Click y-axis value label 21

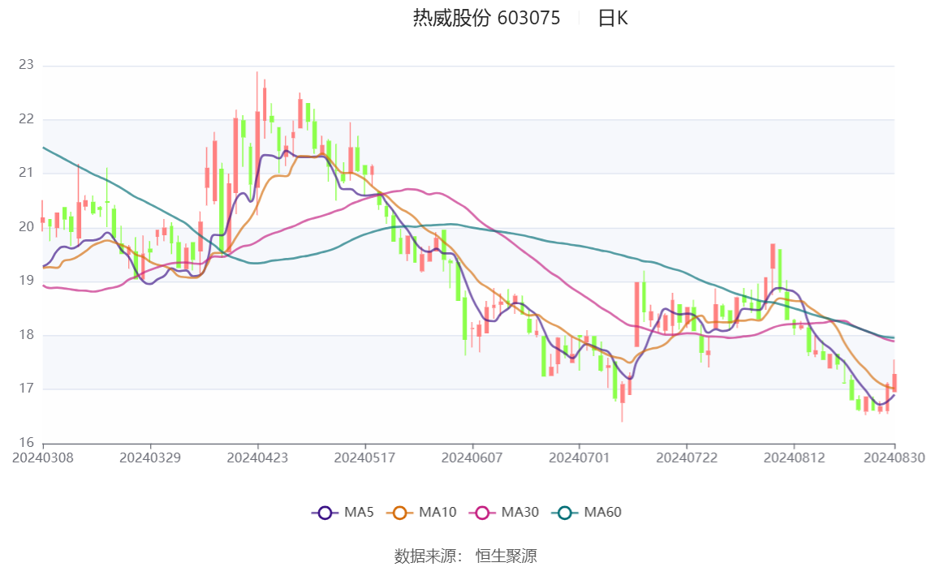[26, 173]
